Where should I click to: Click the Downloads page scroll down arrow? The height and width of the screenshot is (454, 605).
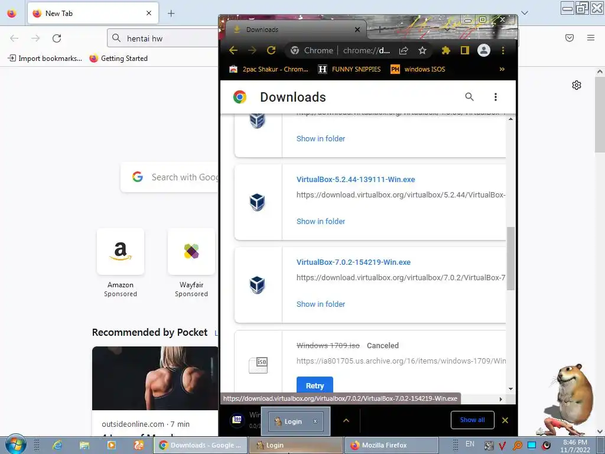coord(510,389)
